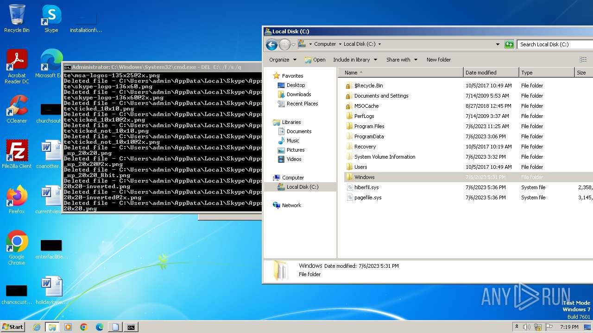
Task: Select Videos library in navigation pane
Action: point(294,159)
